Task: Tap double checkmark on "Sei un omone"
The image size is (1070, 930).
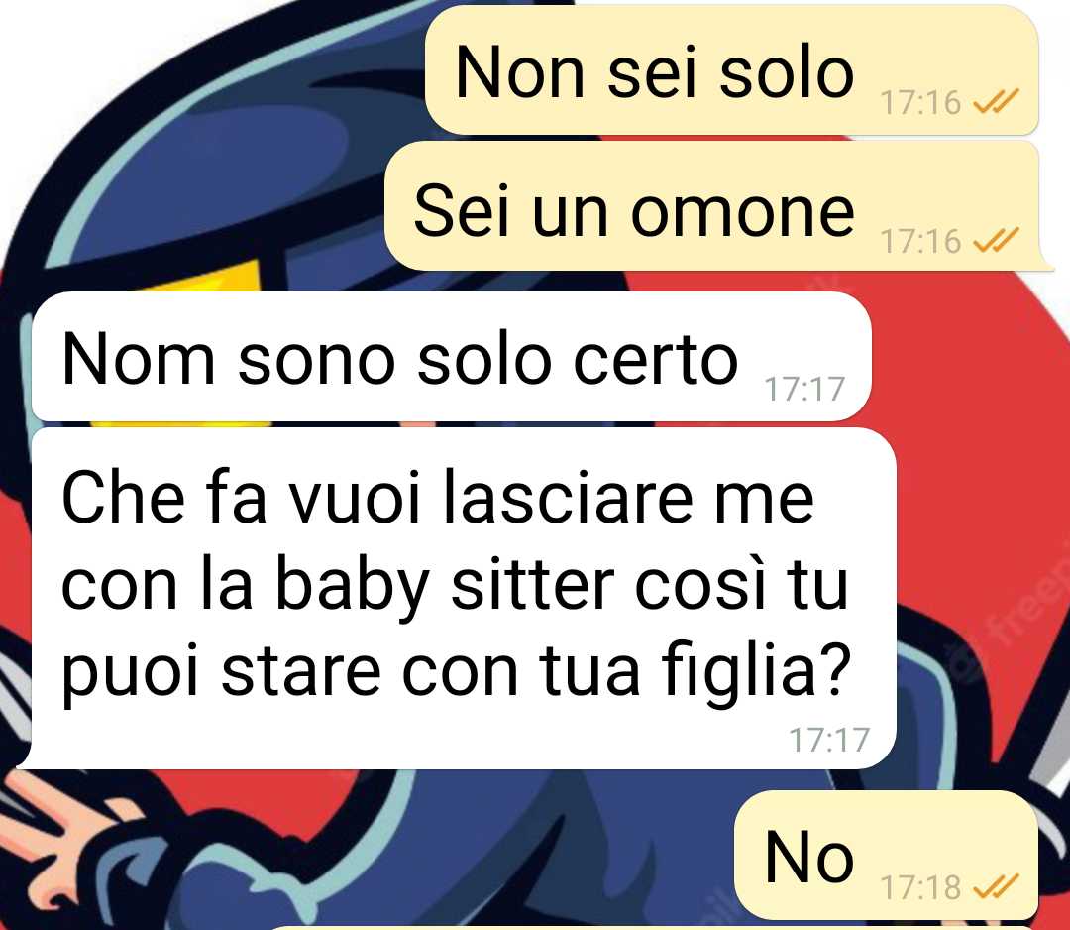Action: (x=996, y=240)
